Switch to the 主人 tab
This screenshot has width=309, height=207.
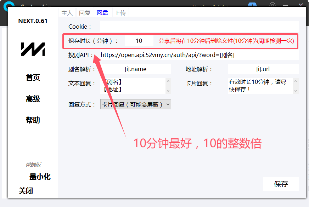pyautogui.click(x=67, y=13)
